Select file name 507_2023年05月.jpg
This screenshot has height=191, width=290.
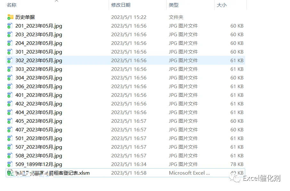click(39, 147)
